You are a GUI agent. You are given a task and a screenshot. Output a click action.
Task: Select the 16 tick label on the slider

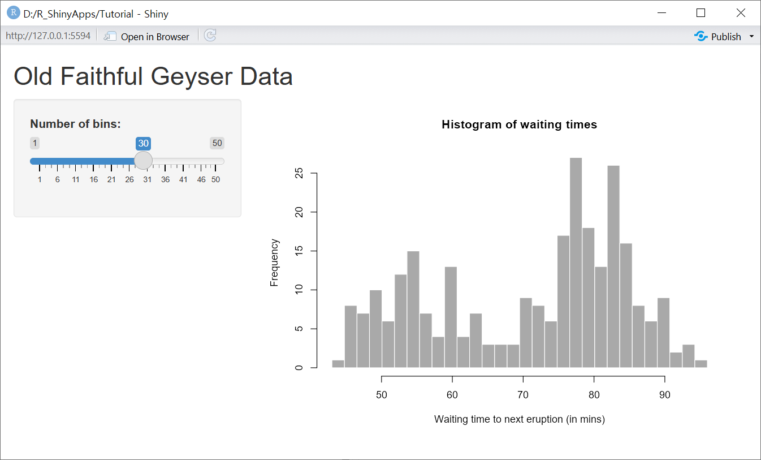pyautogui.click(x=93, y=179)
